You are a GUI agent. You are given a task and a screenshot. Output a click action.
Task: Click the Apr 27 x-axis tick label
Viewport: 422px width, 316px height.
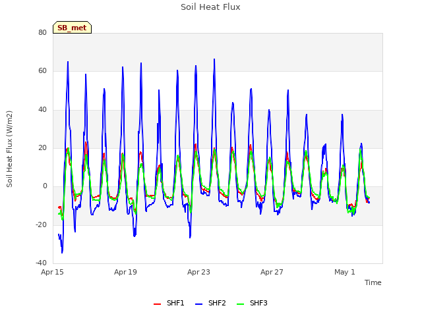[x=272, y=272]
